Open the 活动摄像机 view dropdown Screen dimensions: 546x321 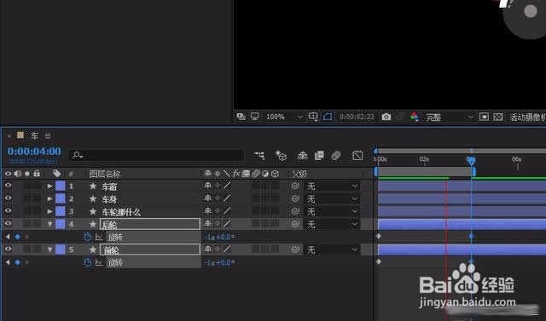[x=527, y=117]
